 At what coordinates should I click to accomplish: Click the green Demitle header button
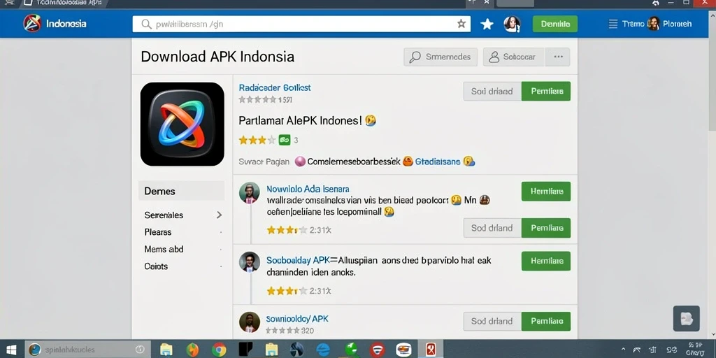(x=554, y=24)
